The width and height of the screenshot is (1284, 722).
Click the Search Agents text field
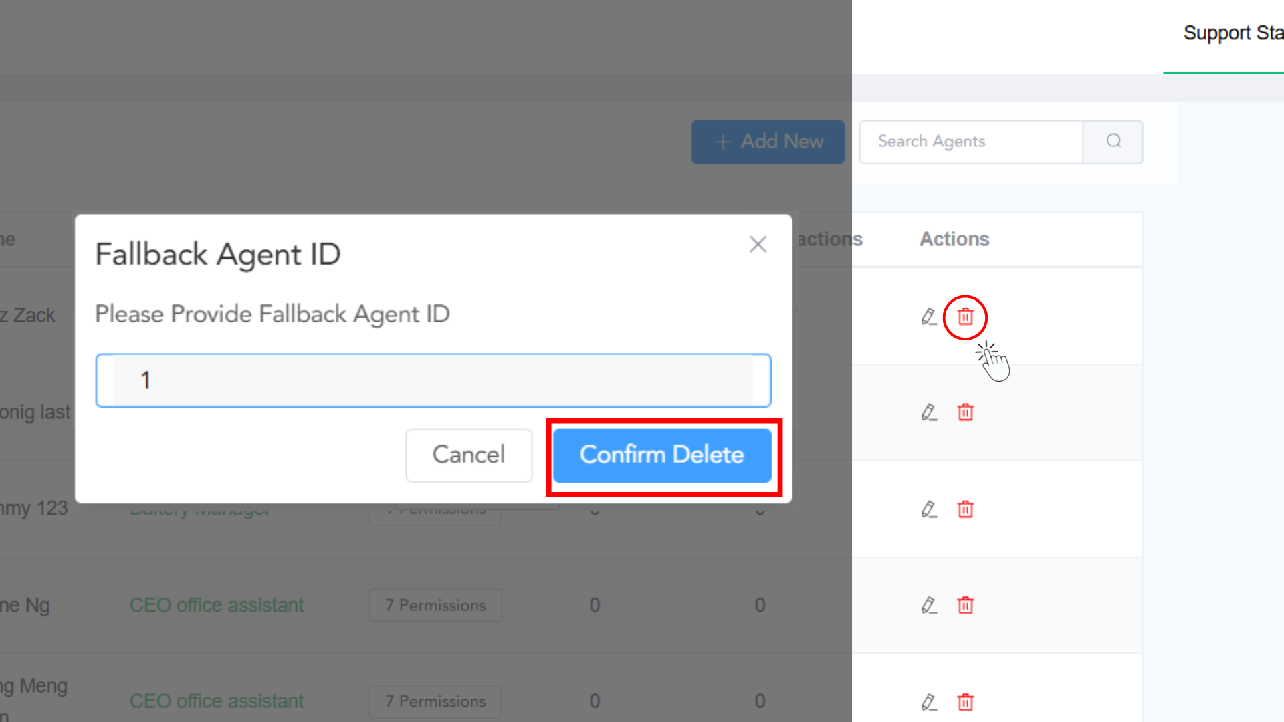tap(971, 142)
